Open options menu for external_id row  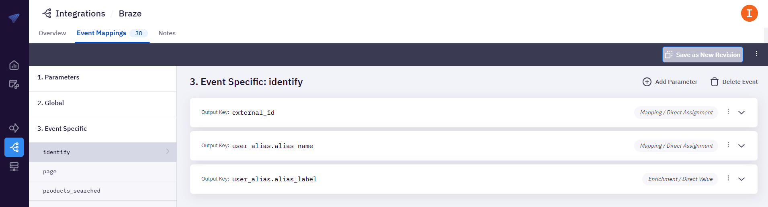[728, 112]
